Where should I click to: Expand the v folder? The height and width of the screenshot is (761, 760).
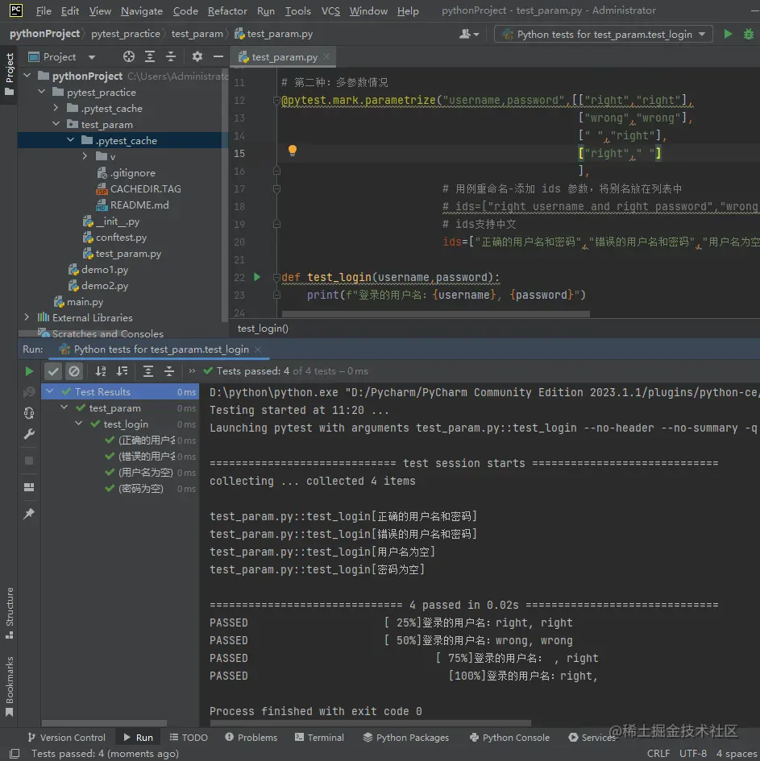point(85,156)
